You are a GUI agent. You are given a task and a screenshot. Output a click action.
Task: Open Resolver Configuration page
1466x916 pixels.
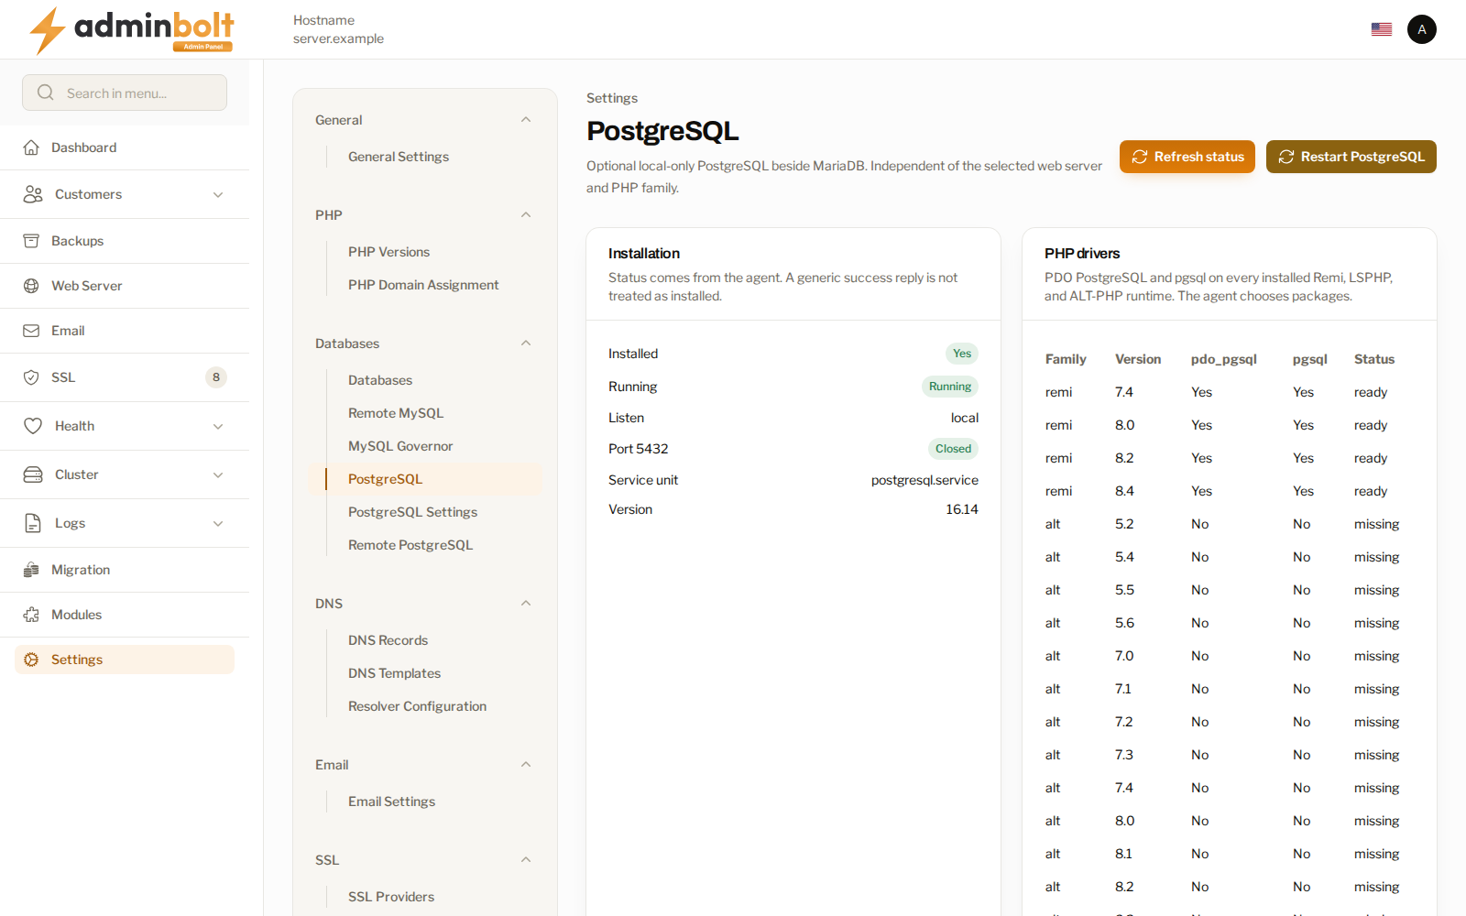pos(417,706)
